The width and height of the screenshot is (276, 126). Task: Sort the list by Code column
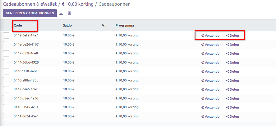pyautogui.click(x=18, y=26)
